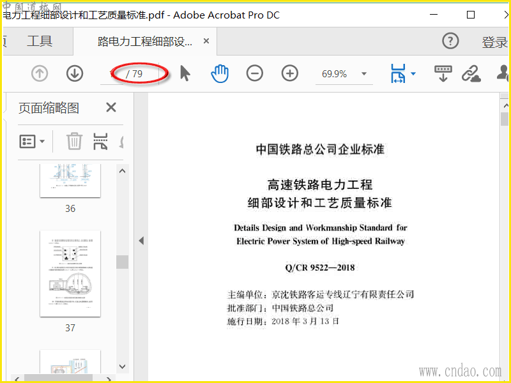This screenshot has height=383, width=511.
Task: Zoom out with the minus icon
Action: click(x=254, y=73)
